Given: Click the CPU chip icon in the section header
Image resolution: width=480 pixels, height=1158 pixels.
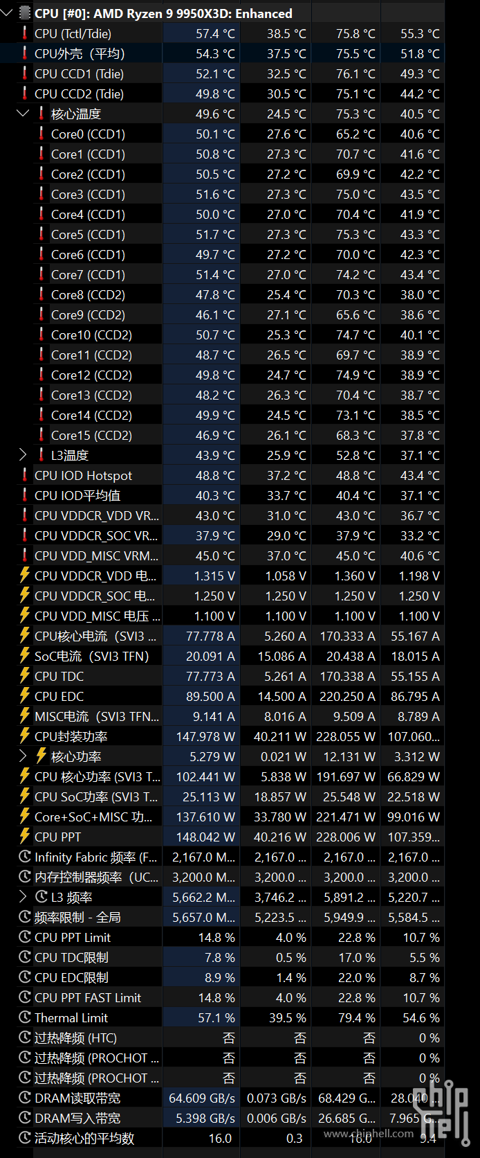Looking at the screenshot, I should pyautogui.click(x=24, y=13).
